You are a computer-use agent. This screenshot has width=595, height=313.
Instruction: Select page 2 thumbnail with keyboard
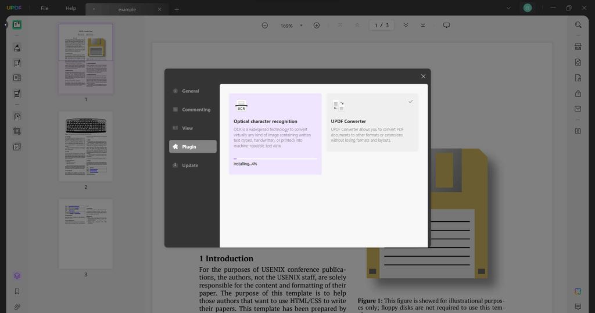(x=86, y=146)
